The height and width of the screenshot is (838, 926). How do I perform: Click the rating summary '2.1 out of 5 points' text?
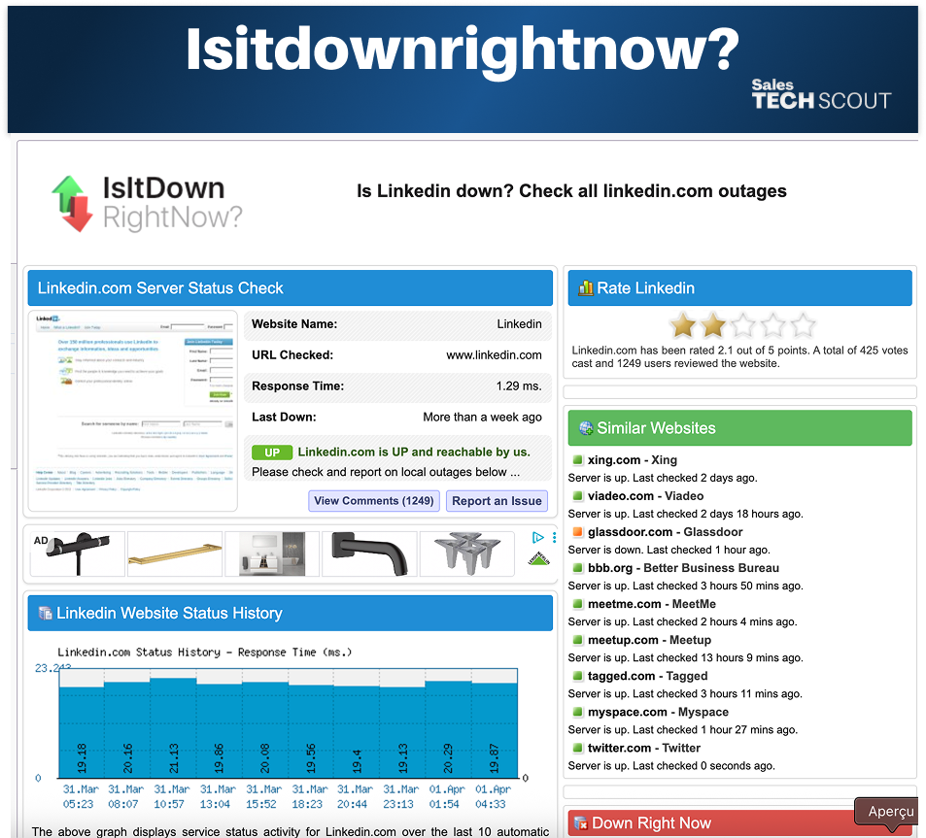[x=762, y=351]
